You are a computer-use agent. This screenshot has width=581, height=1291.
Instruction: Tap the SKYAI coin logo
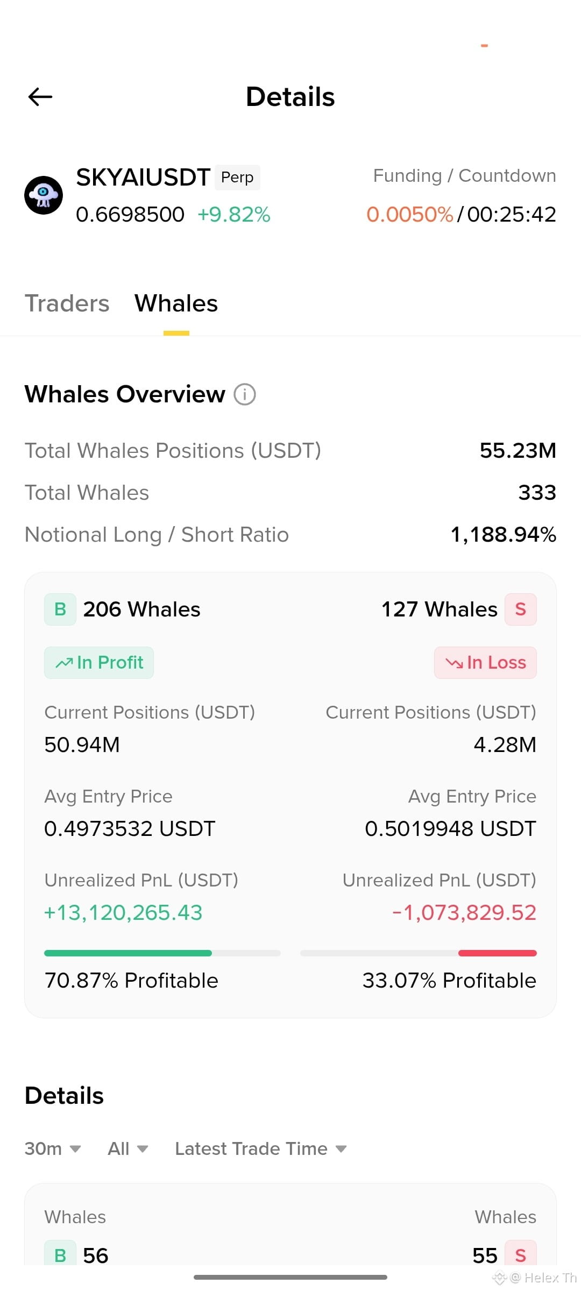[44, 195]
